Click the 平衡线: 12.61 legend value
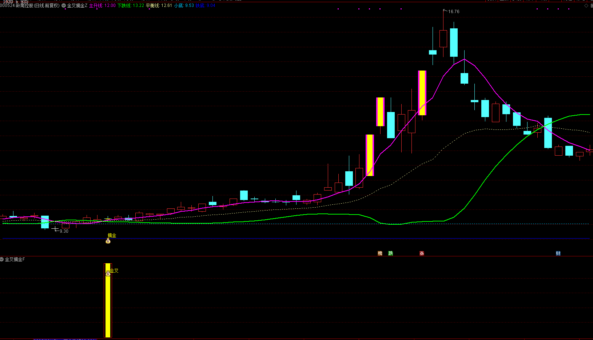593x340 pixels. pos(159,6)
